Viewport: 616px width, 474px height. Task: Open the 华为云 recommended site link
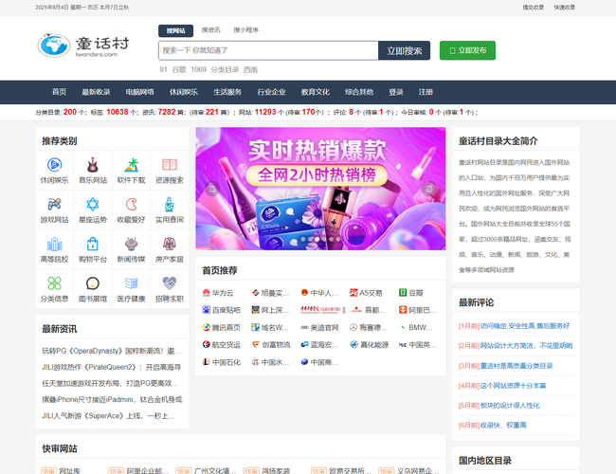pos(217,293)
